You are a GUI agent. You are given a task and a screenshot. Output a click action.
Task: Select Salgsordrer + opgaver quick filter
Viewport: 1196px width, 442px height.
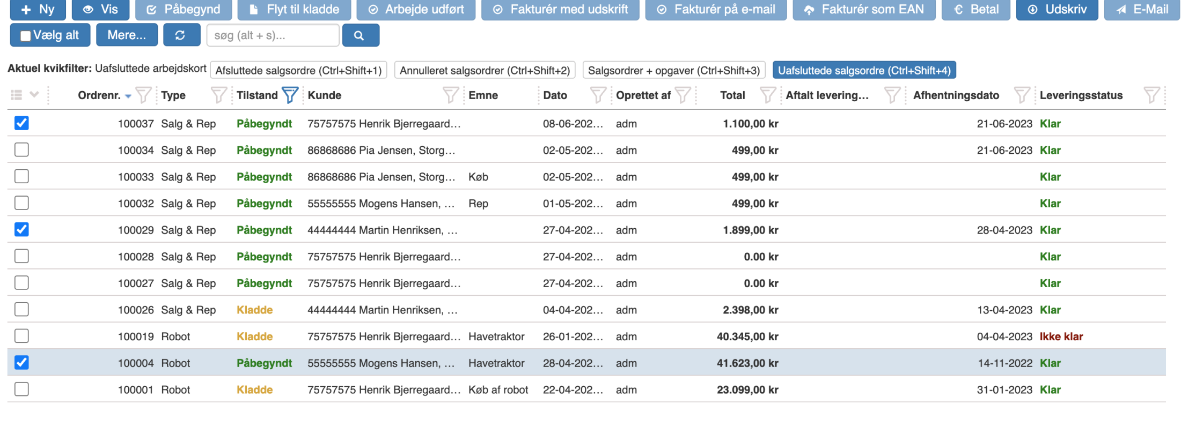pos(674,70)
